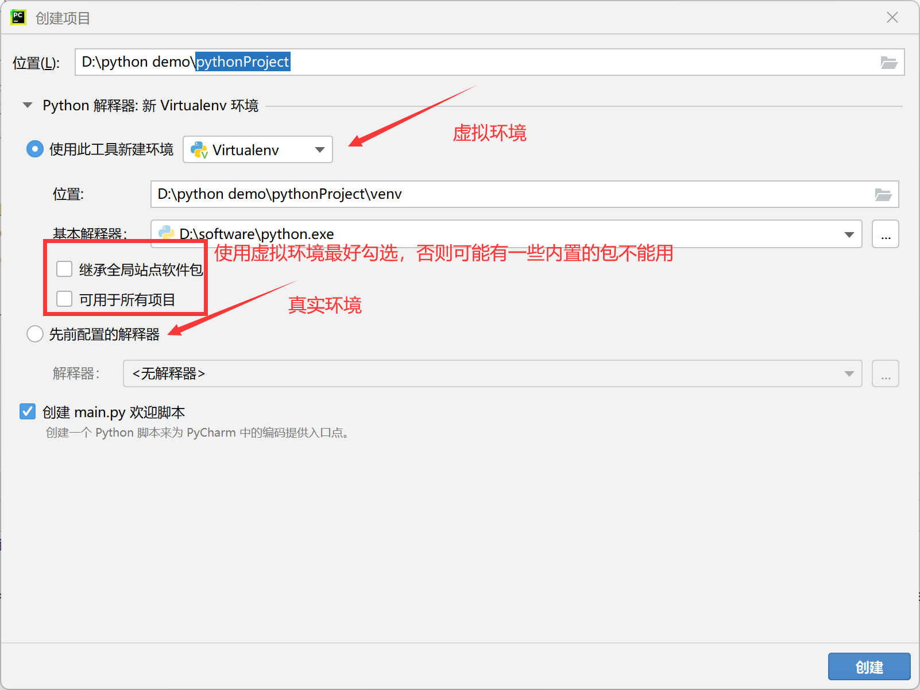Uncheck create main.py welcome script

pos(28,411)
